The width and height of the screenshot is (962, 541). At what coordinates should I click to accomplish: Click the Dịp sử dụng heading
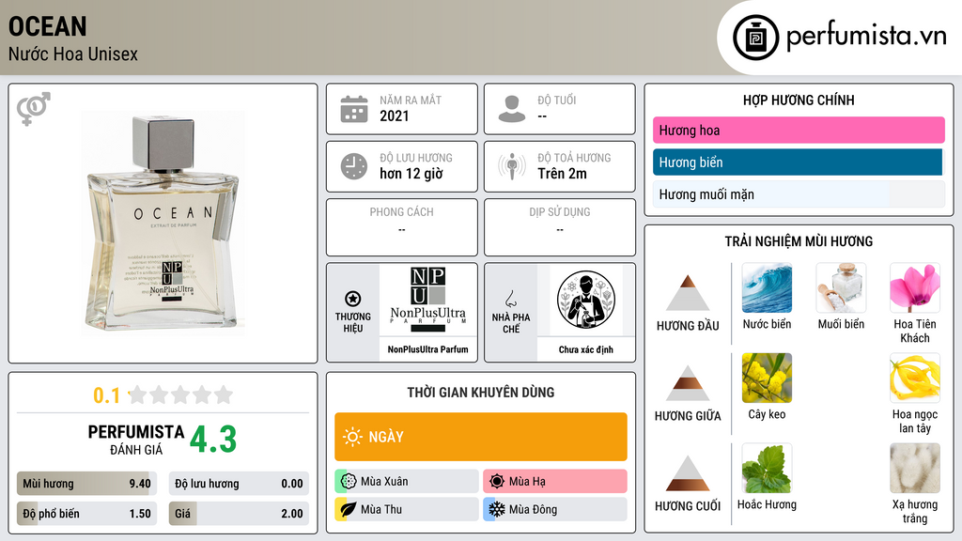(560, 211)
